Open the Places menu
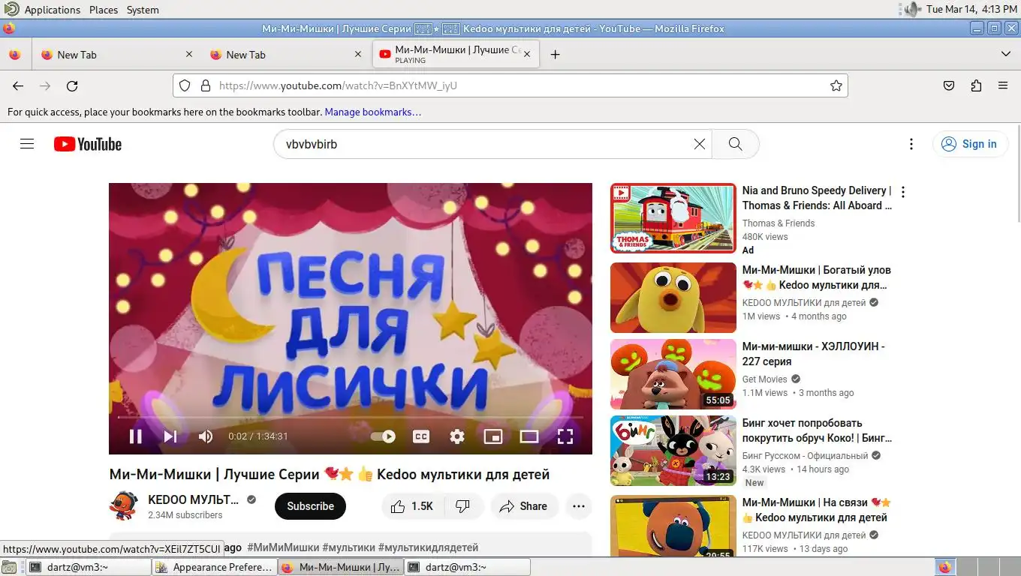This screenshot has height=576, width=1021. (x=104, y=10)
